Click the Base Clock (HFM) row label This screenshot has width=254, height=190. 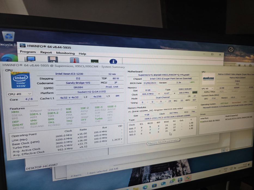(26, 143)
